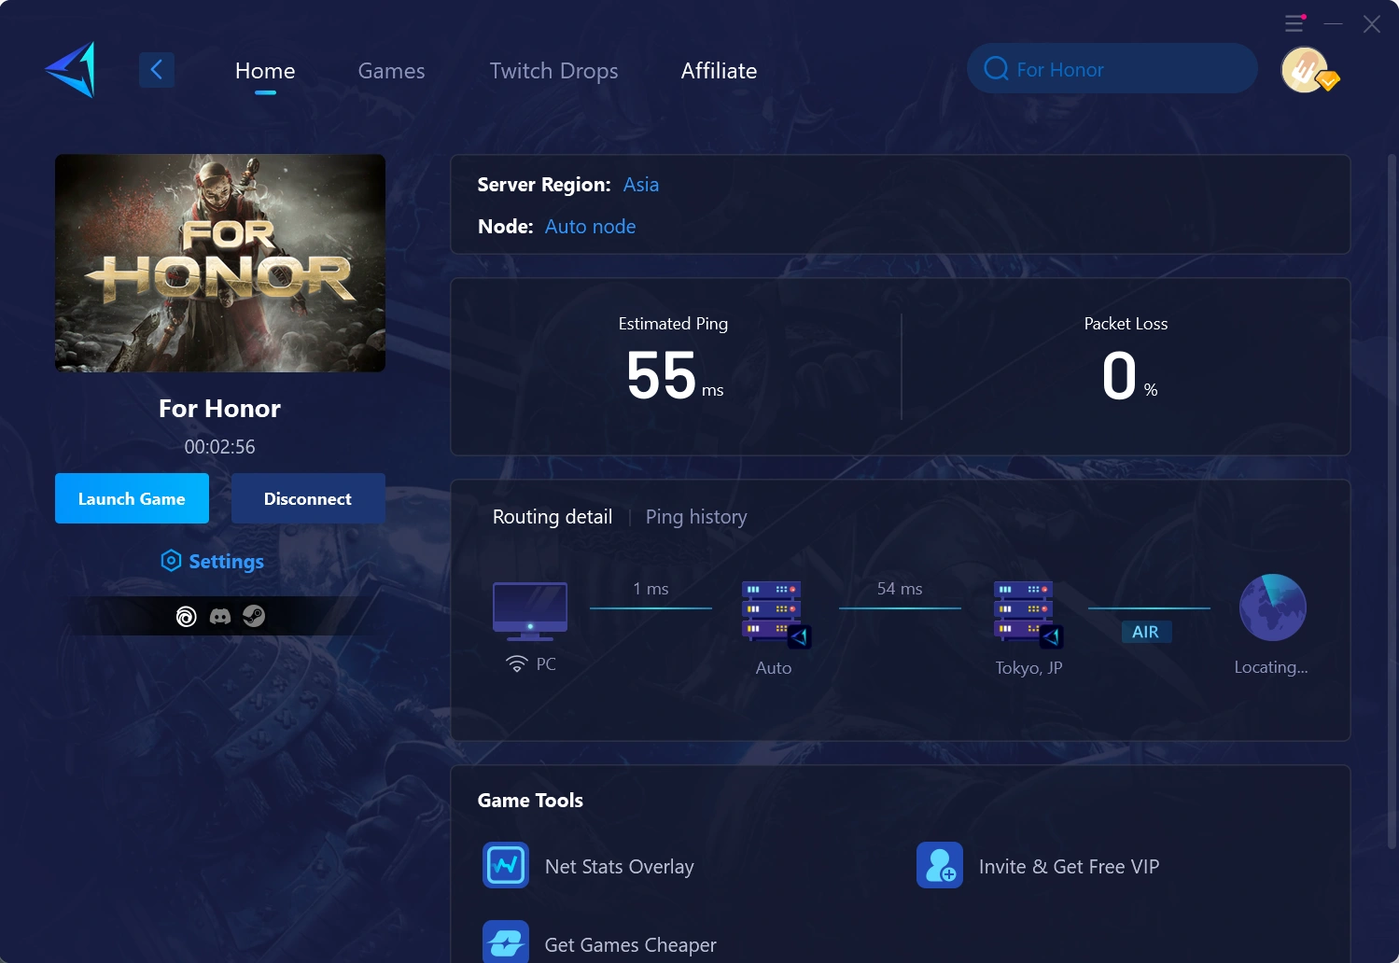
Task: Click the 00:02:56 connection timer
Action: (x=220, y=447)
